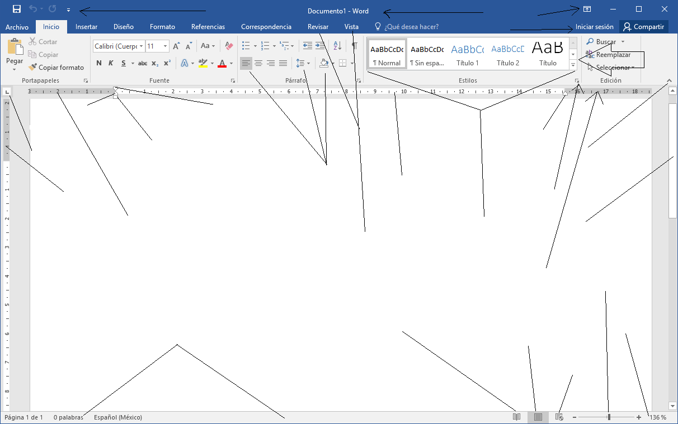This screenshot has height=424, width=678.
Task: Toggle italic with the K button
Action: (x=111, y=63)
